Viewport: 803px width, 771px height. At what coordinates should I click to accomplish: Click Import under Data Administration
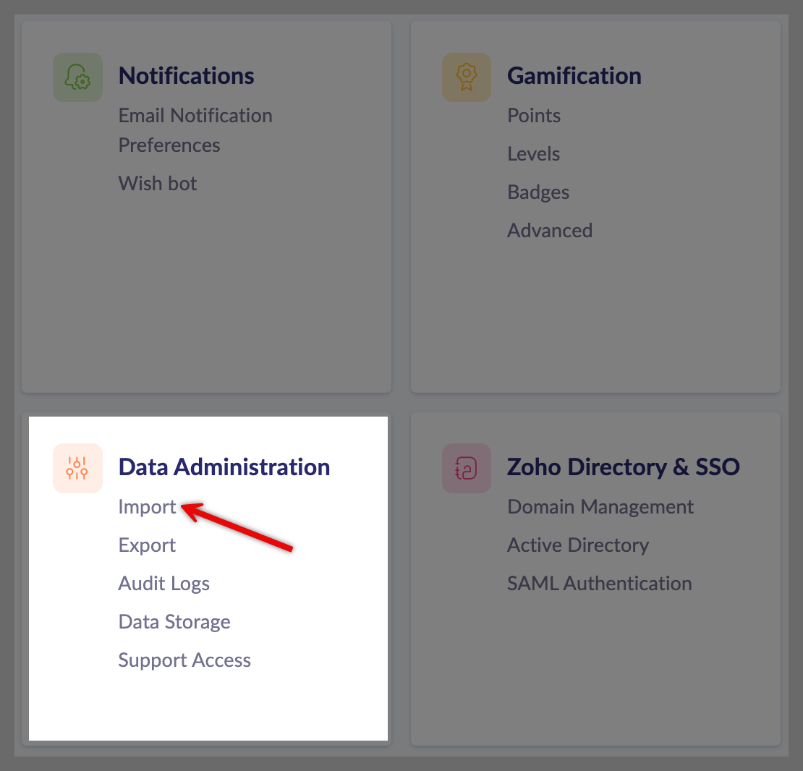tap(147, 507)
